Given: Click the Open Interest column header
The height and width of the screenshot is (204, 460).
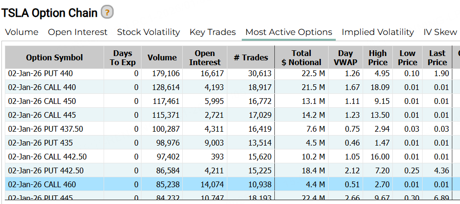Looking at the screenshot, I should click(205, 57).
